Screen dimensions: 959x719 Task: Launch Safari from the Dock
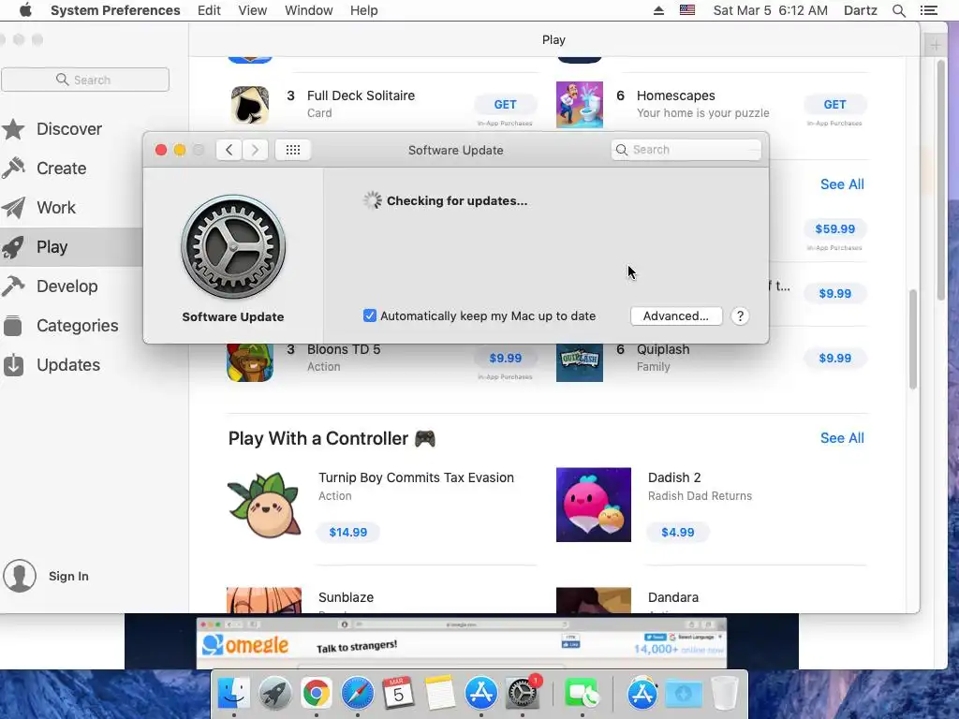click(x=357, y=694)
